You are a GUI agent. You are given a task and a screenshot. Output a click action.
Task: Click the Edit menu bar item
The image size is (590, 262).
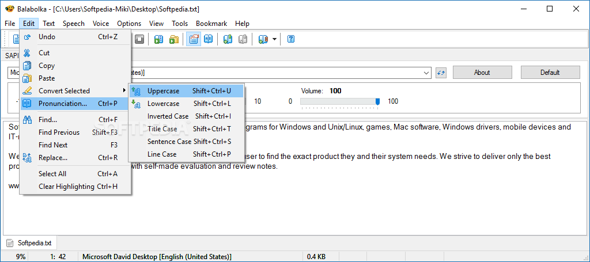point(29,23)
